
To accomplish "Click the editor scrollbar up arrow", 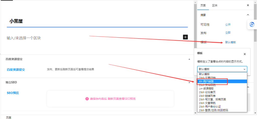I will [x=195, y=2].
